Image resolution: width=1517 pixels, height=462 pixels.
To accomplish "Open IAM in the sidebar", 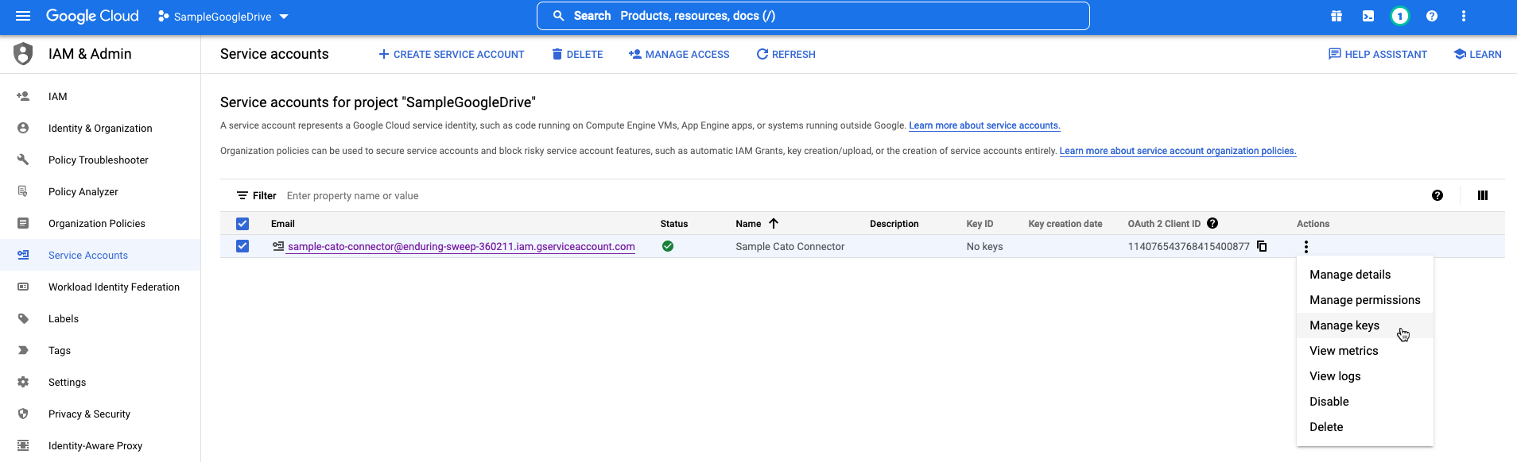I will coord(100,96).
